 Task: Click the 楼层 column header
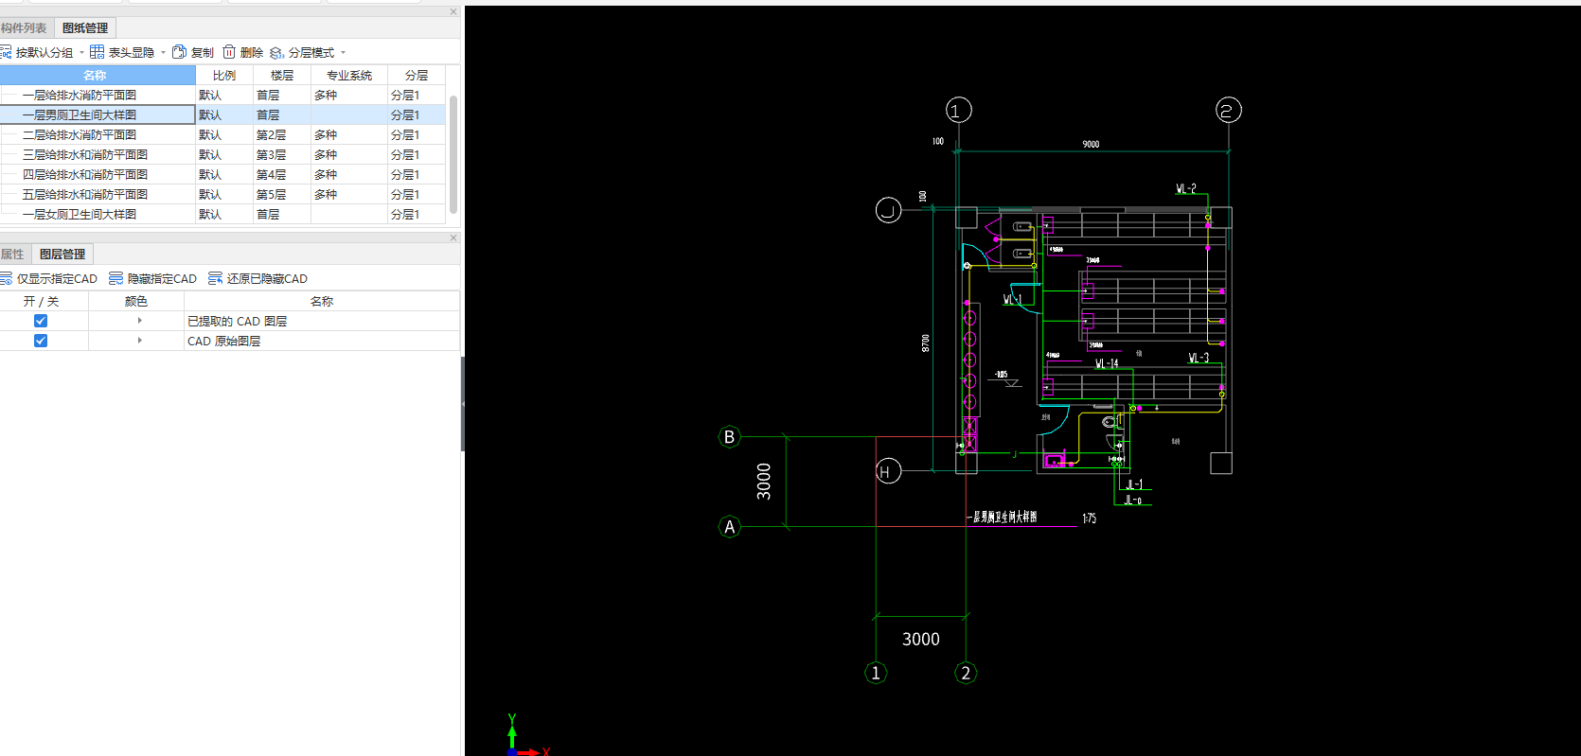[x=282, y=75]
